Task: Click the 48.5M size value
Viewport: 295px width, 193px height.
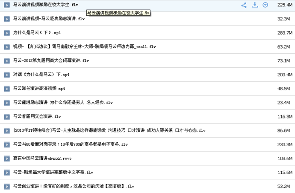Action: point(283,89)
